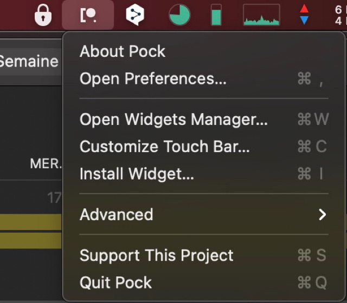Click the network speed text in menu bar
The width and height of the screenshot is (347, 303).
pos(339,15)
